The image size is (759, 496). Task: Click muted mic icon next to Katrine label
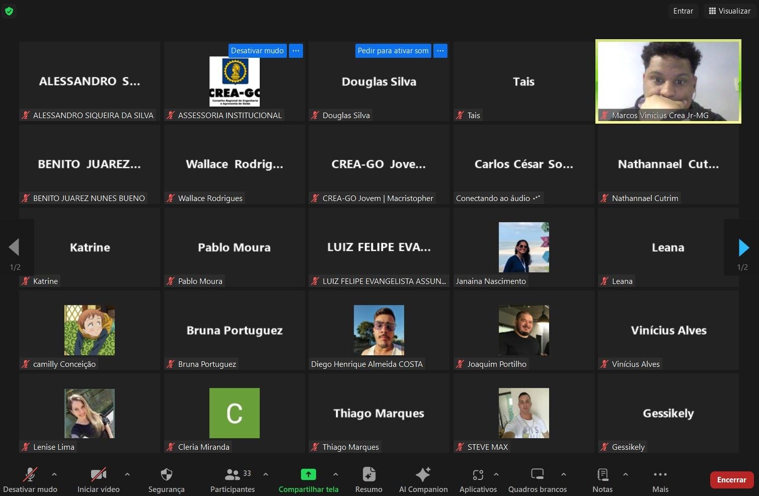[x=26, y=281]
